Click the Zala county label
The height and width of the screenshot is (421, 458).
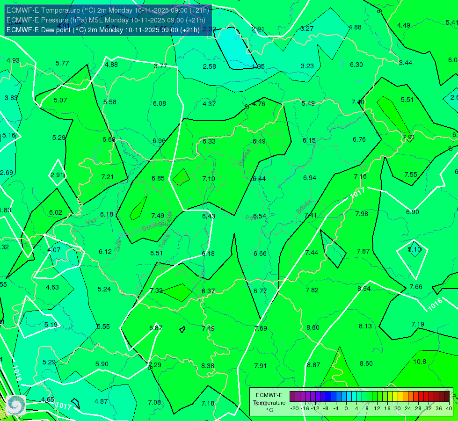(118, 246)
